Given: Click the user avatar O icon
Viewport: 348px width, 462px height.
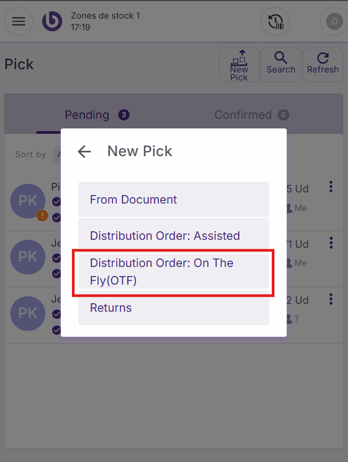Looking at the screenshot, I should [334, 22].
